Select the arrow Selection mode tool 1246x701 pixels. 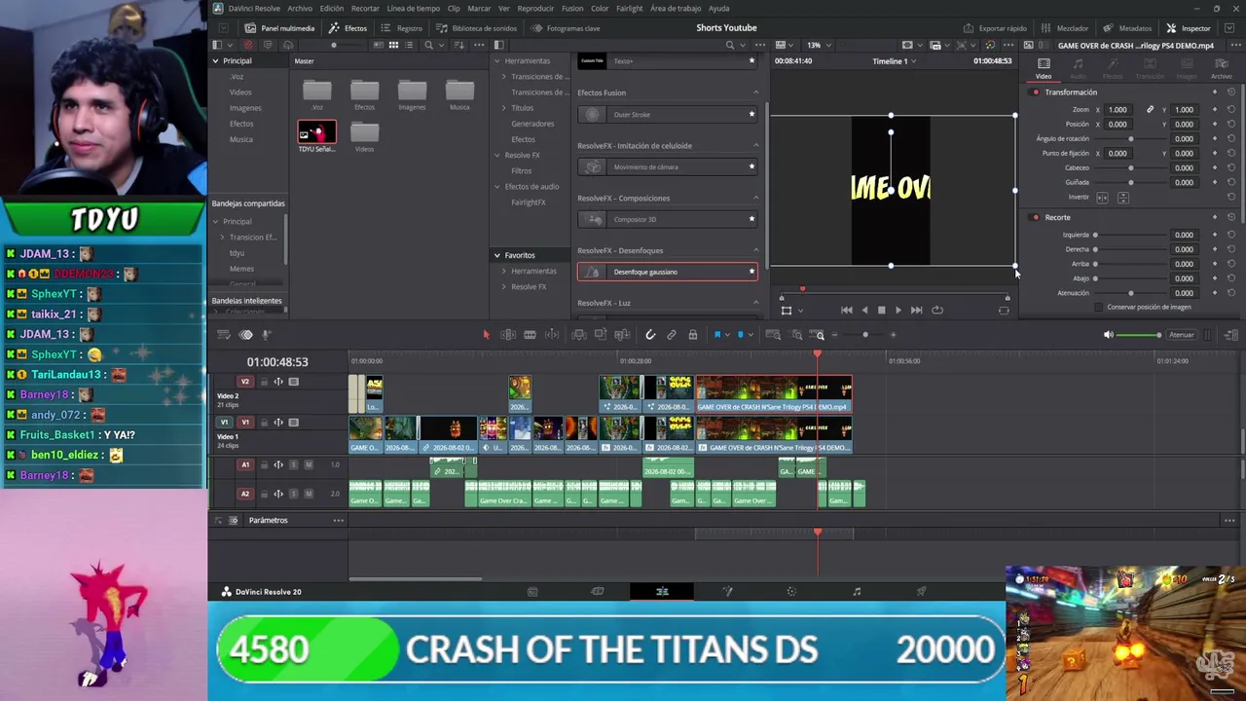pos(486,335)
